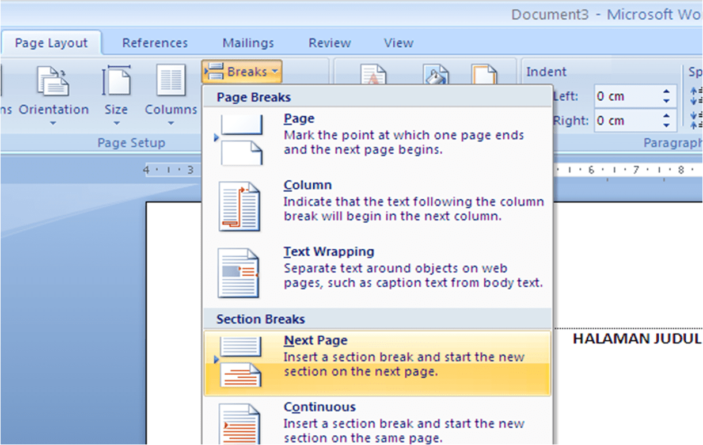Click the HALAMAN JUDUL heading text
The height and width of the screenshot is (445, 703).
coord(637,338)
